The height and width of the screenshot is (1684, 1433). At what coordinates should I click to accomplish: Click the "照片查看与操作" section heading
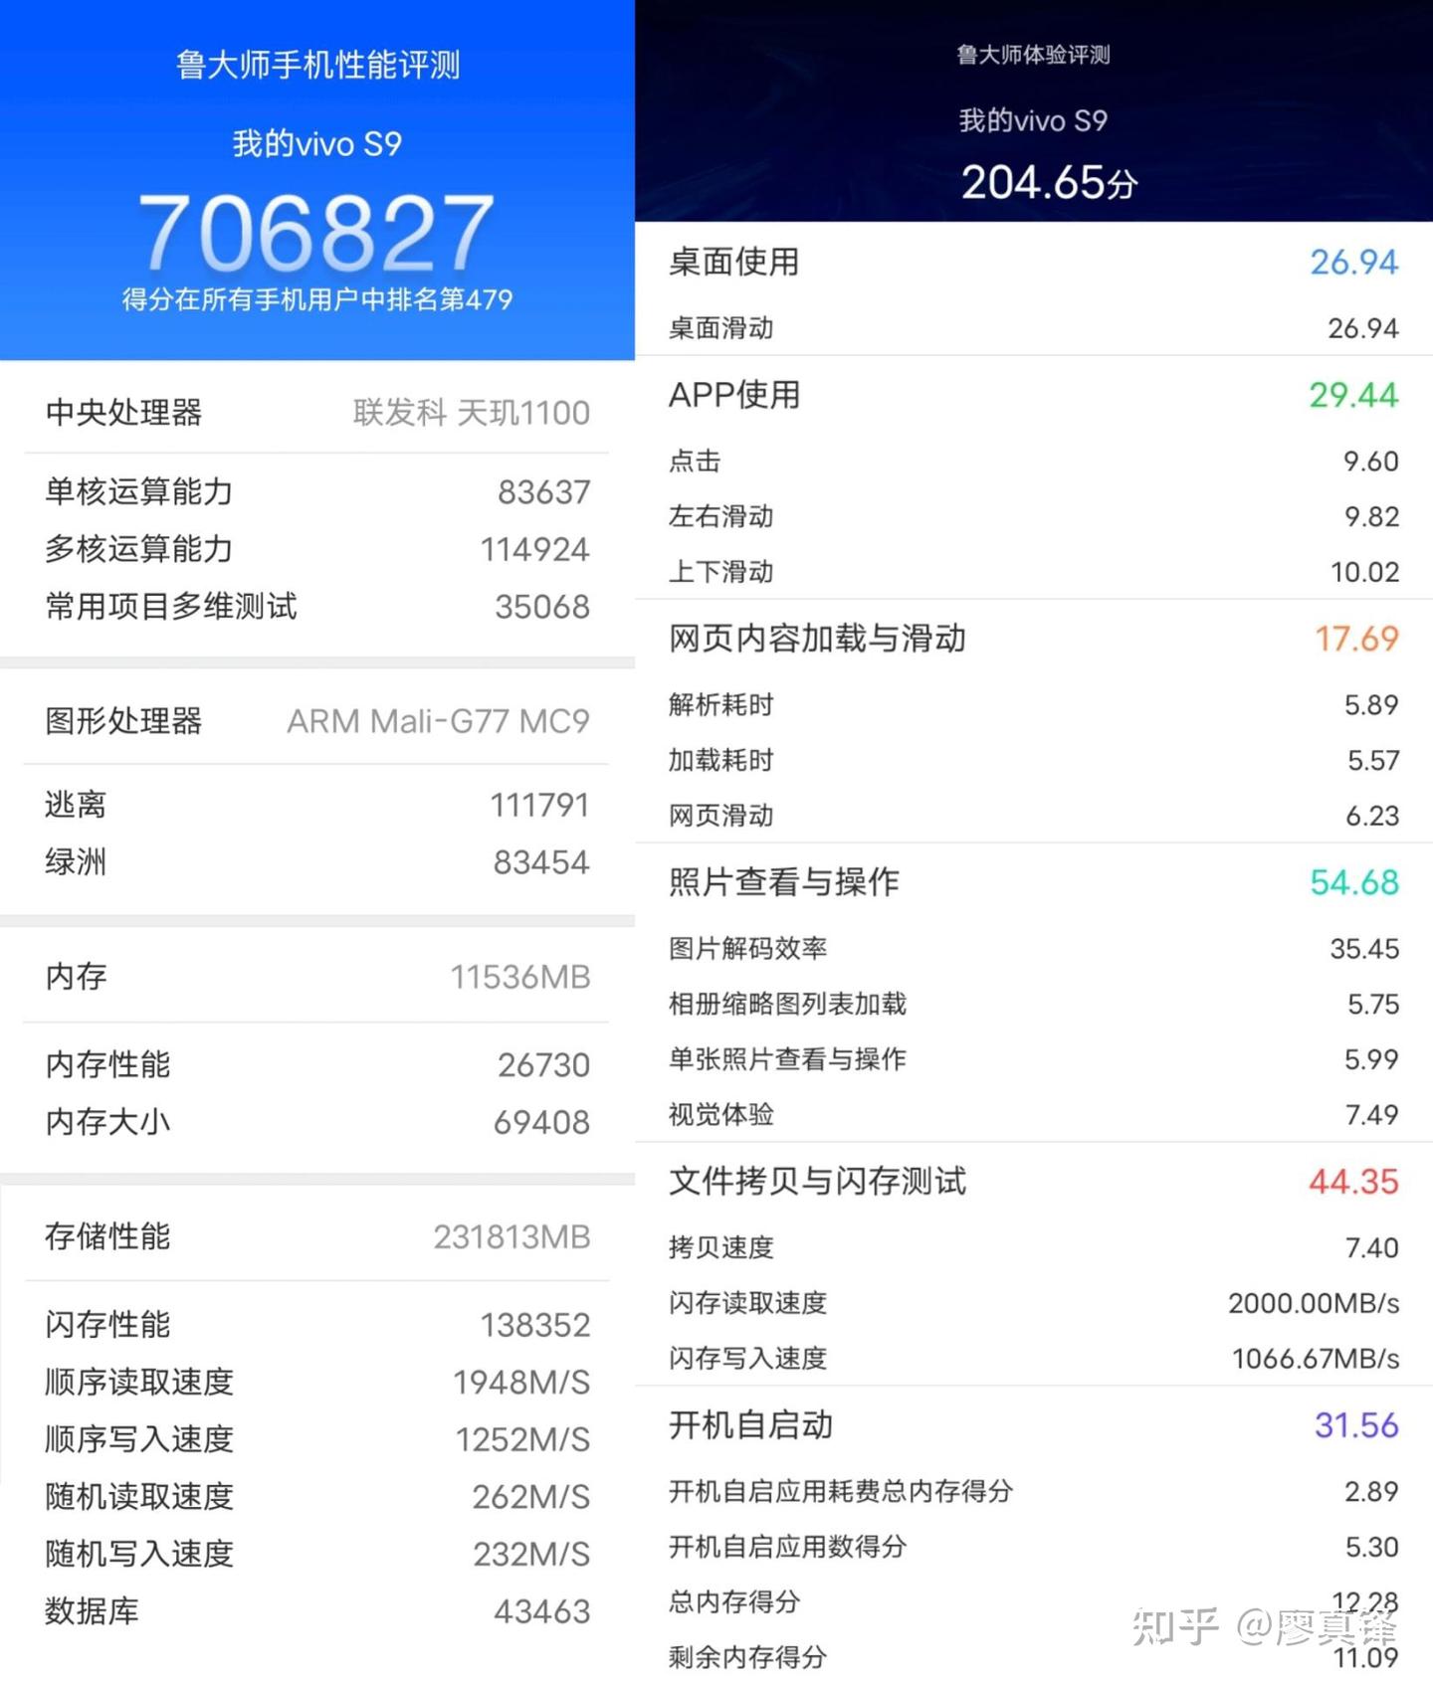coord(784,881)
